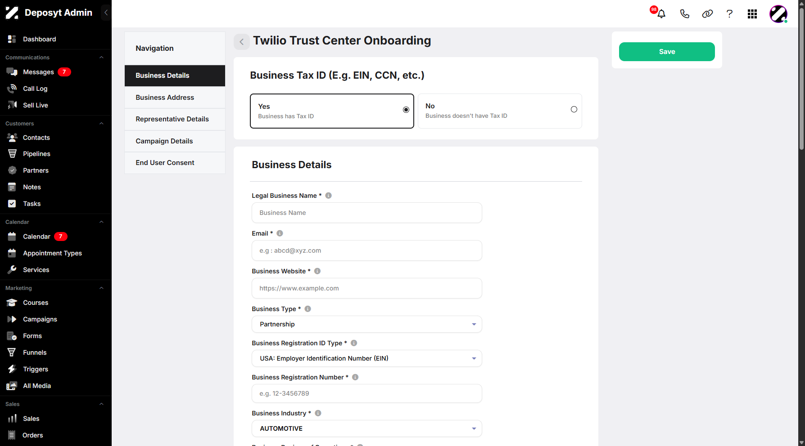This screenshot has width=805, height=446.
Task: Click the link chain icon in header
Action: (707, 14)
